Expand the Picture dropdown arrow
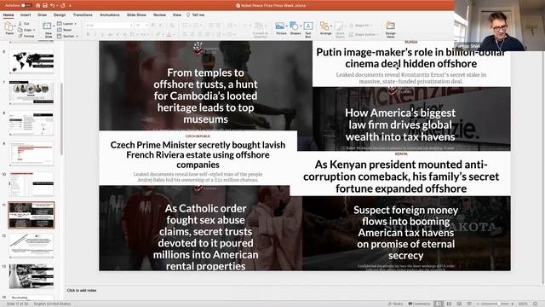The width and height of the screenshot is (545, 307). (x=286, y=26)
